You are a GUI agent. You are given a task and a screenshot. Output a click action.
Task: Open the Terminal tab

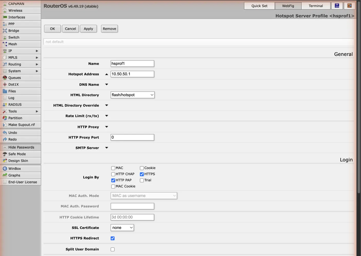pyautogui.click(x=316, y=6)
